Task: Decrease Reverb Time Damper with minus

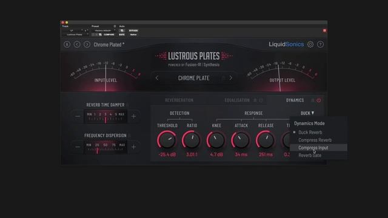Action: click(x=78, y=116)
